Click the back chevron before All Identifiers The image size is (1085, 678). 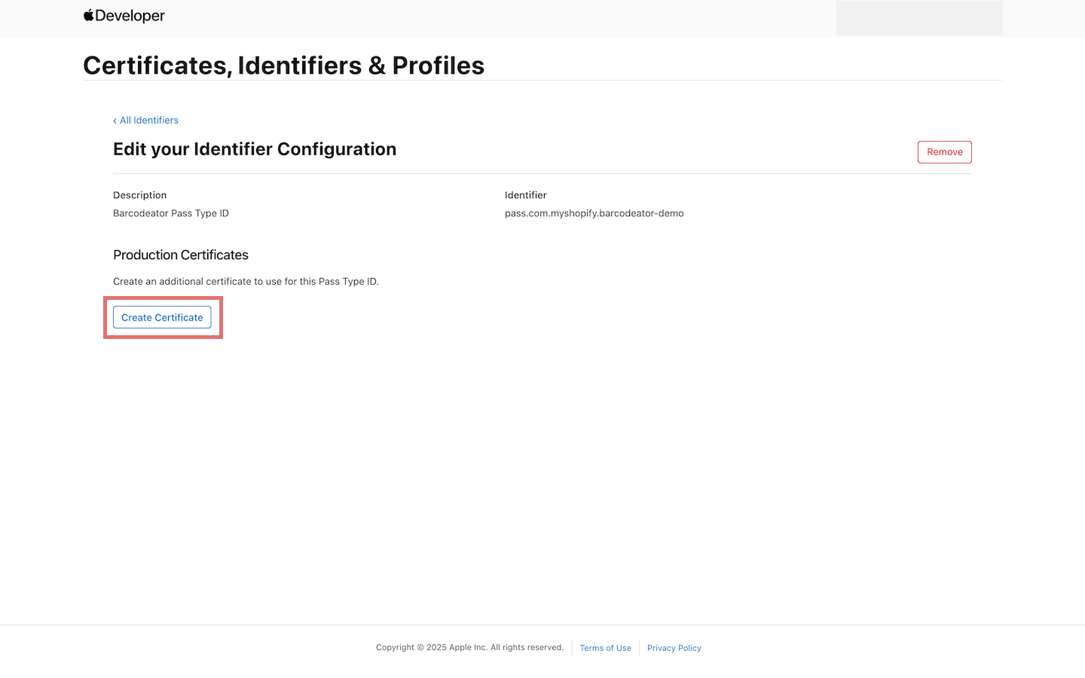click(115, 120)
